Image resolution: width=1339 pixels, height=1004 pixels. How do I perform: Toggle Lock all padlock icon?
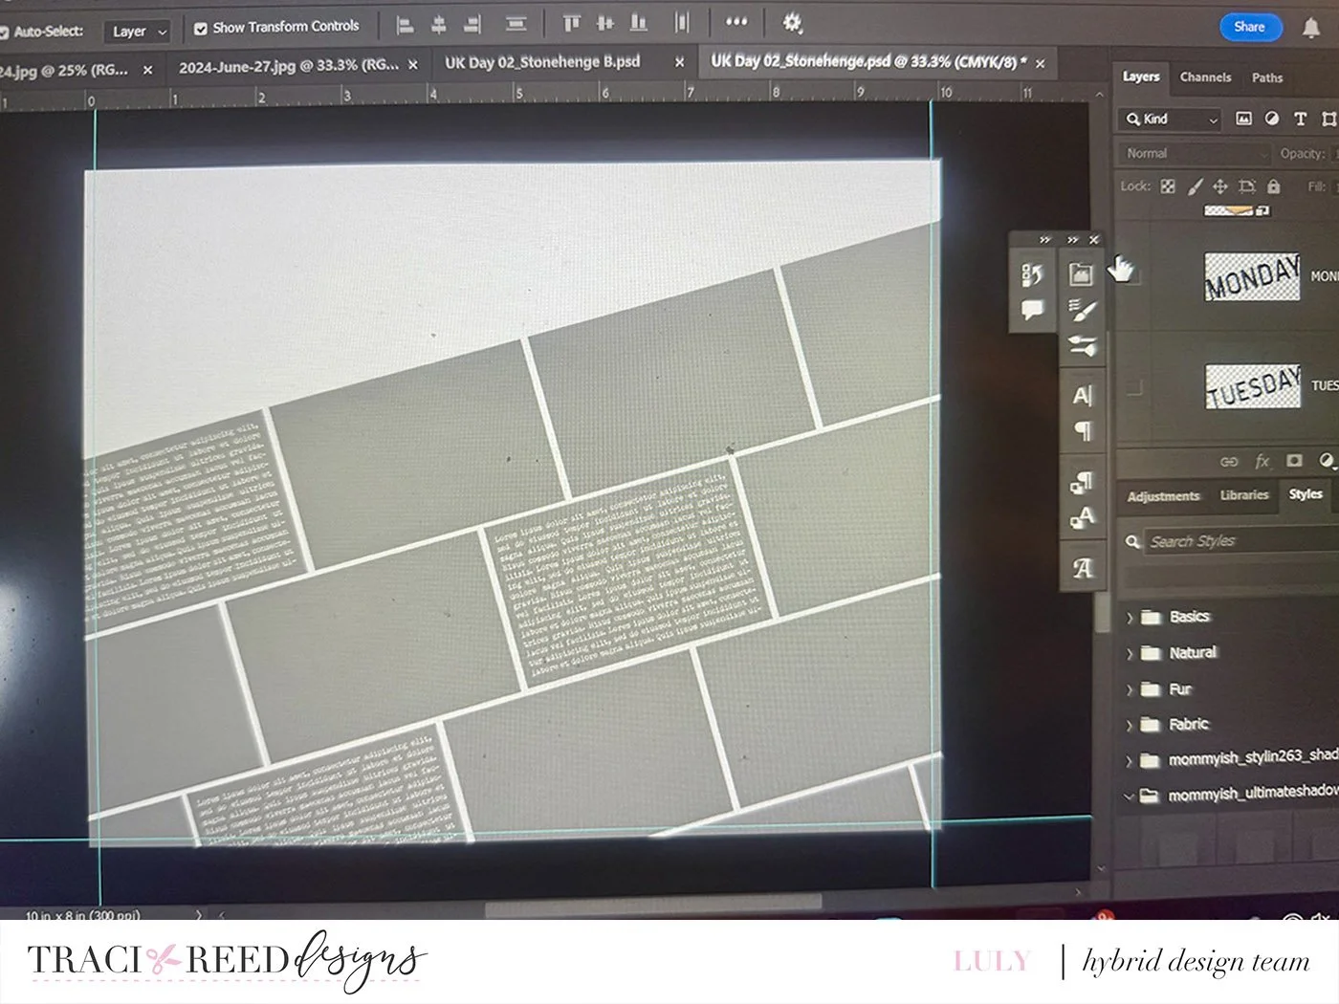tap(1273, 186)
